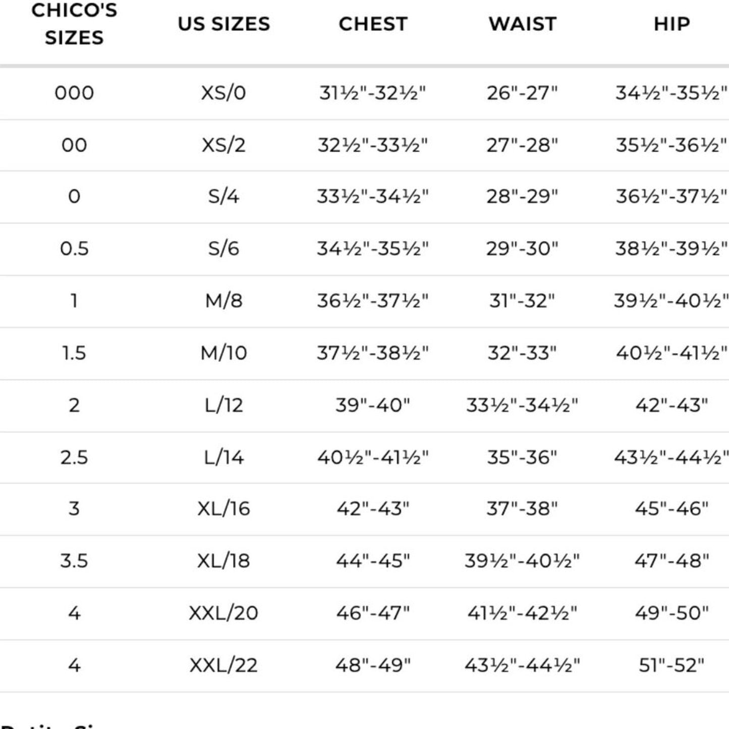Select the XXL/20 US size cell
This screenshot has height=729, width=729.
[223, 613]
